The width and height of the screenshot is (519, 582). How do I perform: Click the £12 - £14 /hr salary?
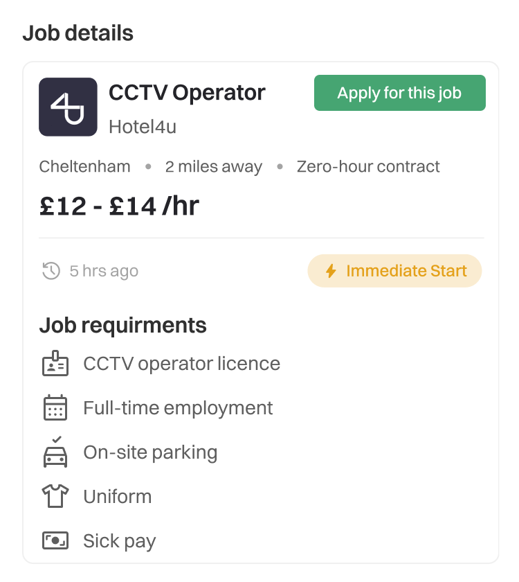[119, 206]
